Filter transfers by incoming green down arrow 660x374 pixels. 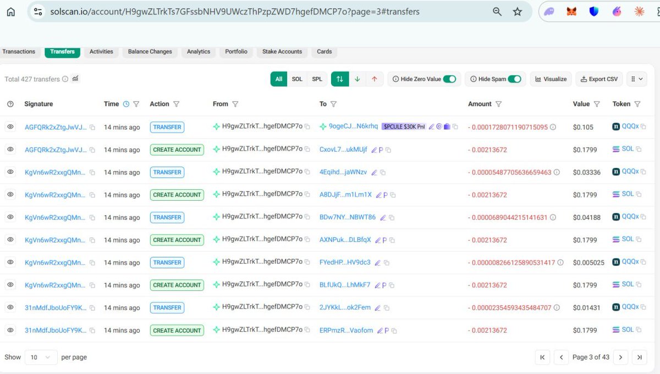pyautogui.click(x=357, y=79)
